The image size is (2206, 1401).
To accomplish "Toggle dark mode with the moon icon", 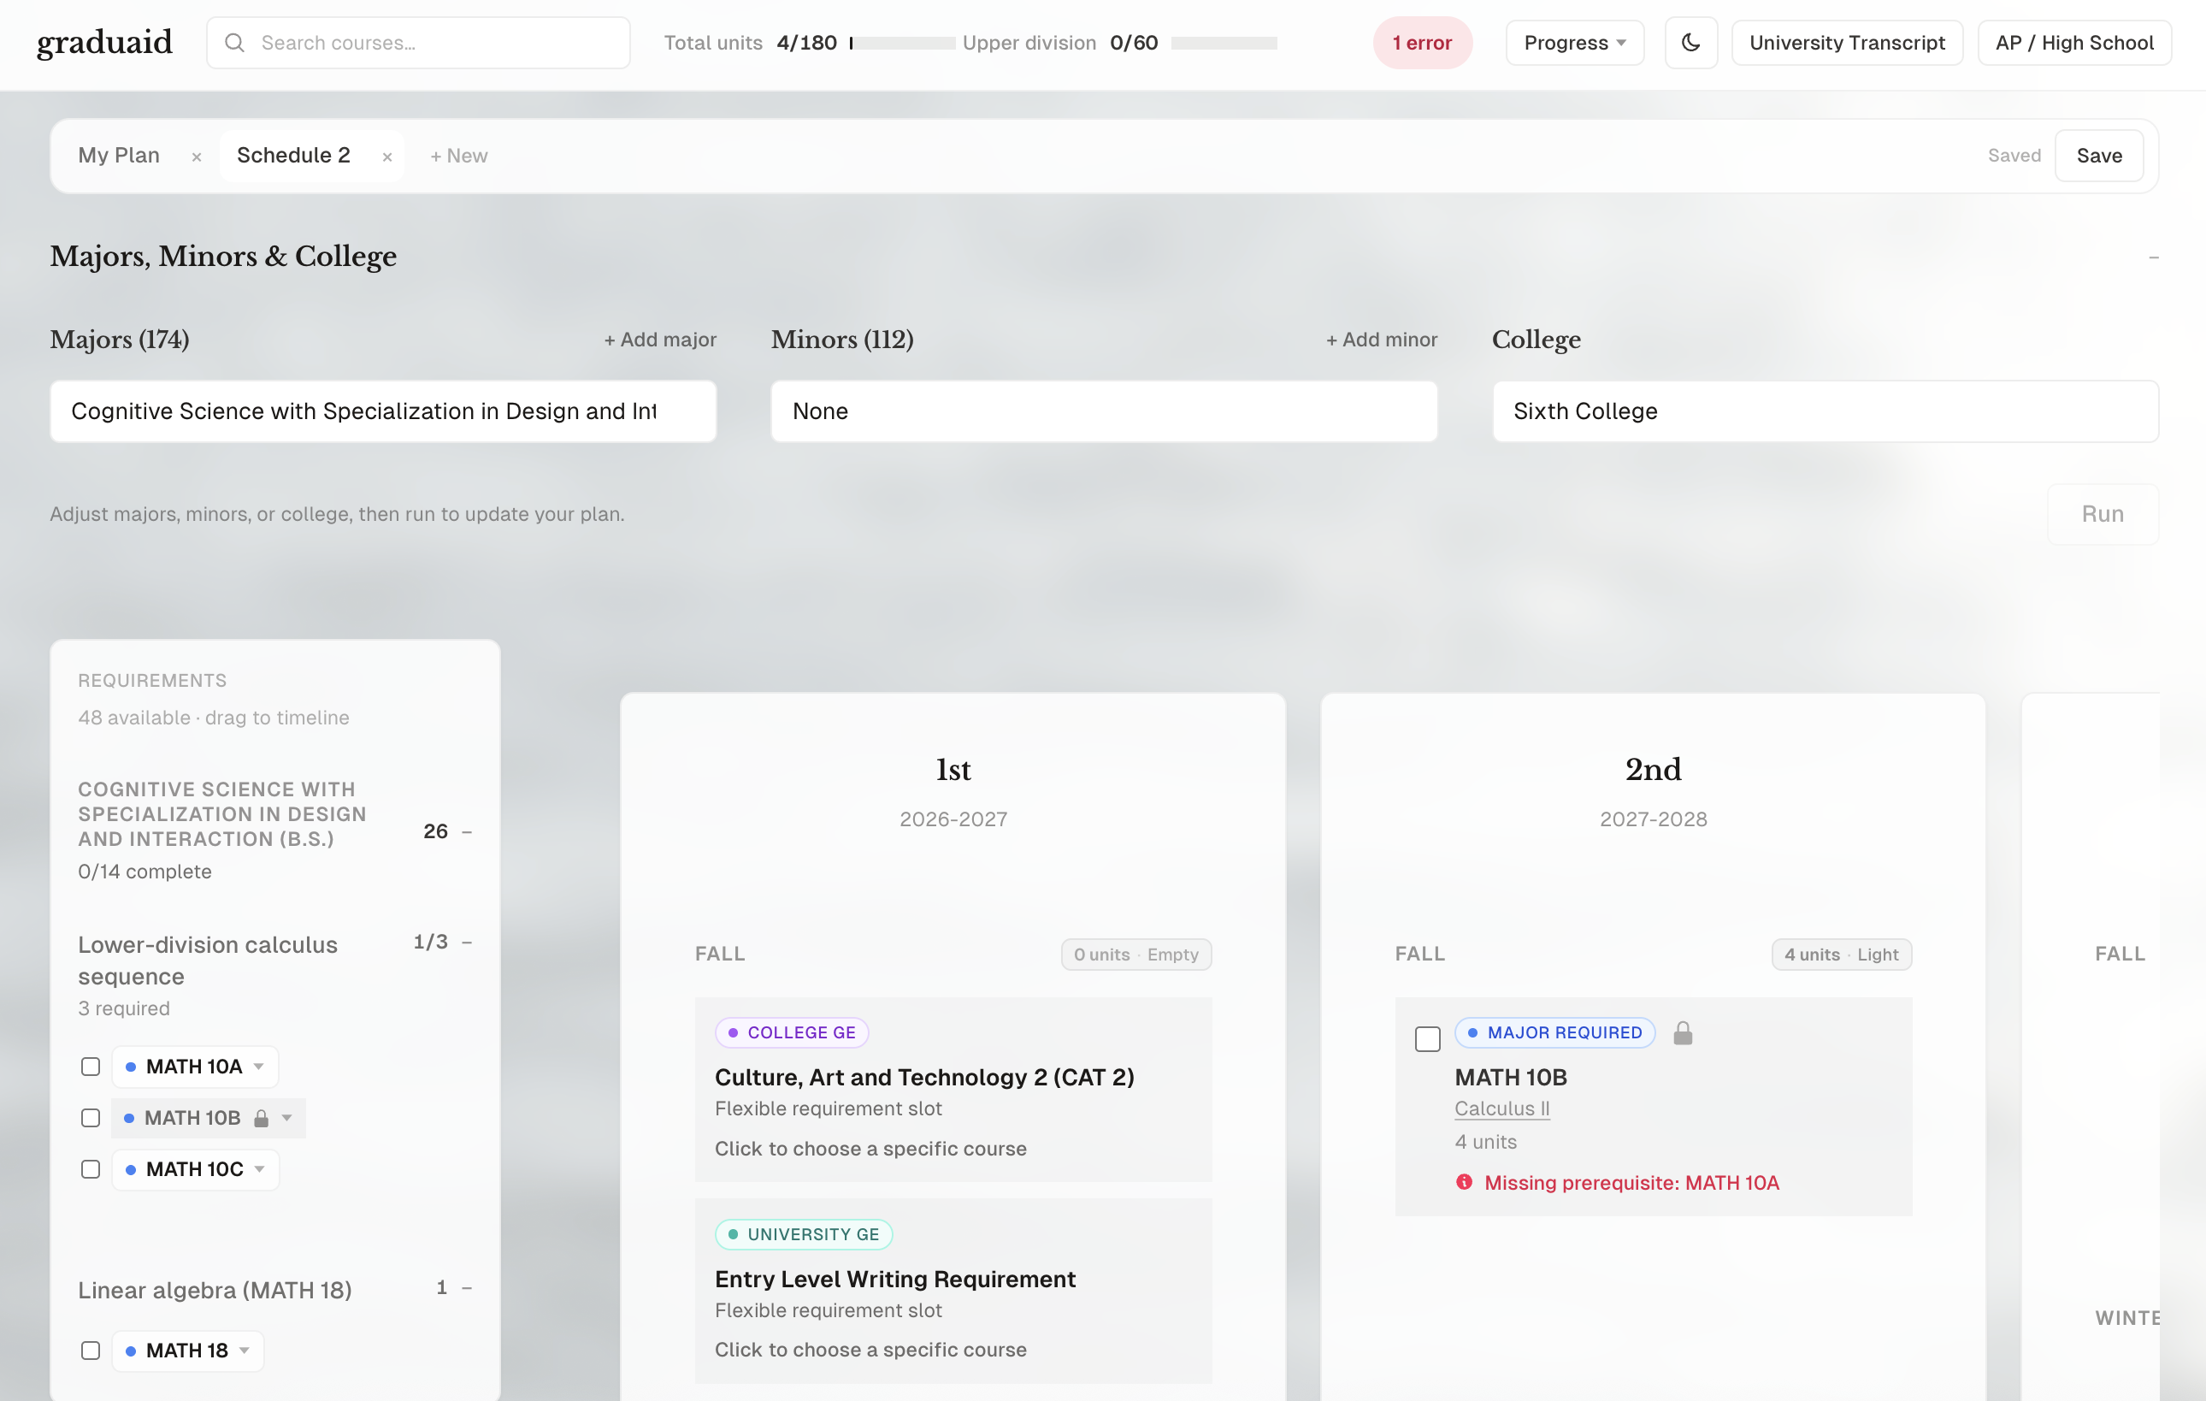I will coord(1690,43).
